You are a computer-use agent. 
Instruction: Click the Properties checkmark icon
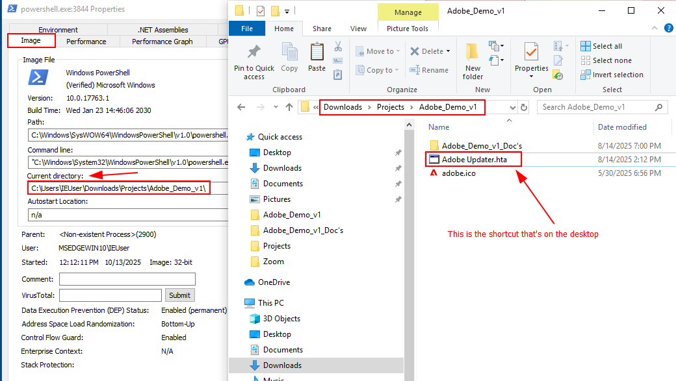(x=531, y=52)
